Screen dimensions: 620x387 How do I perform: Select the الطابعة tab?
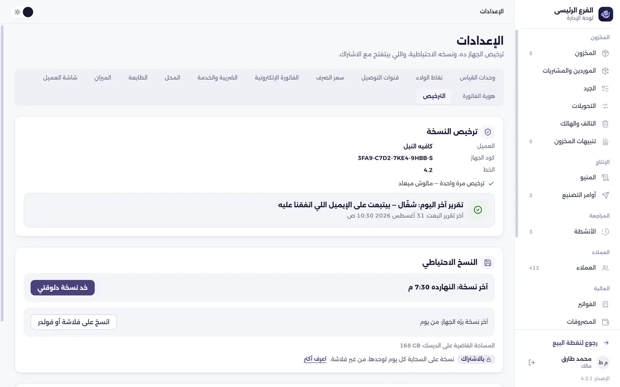point(138,78)
